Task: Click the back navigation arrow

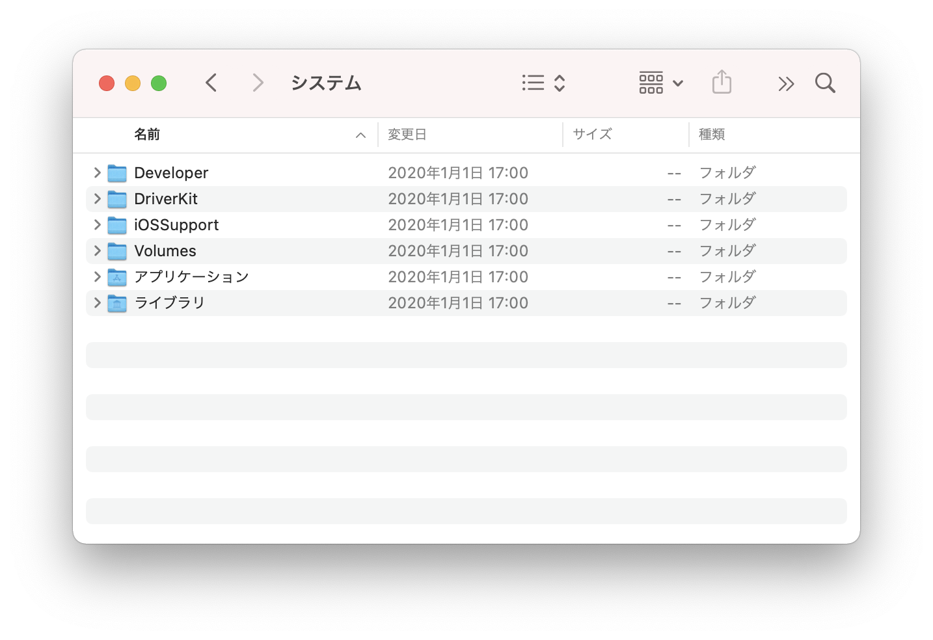Action: [211, 83]
